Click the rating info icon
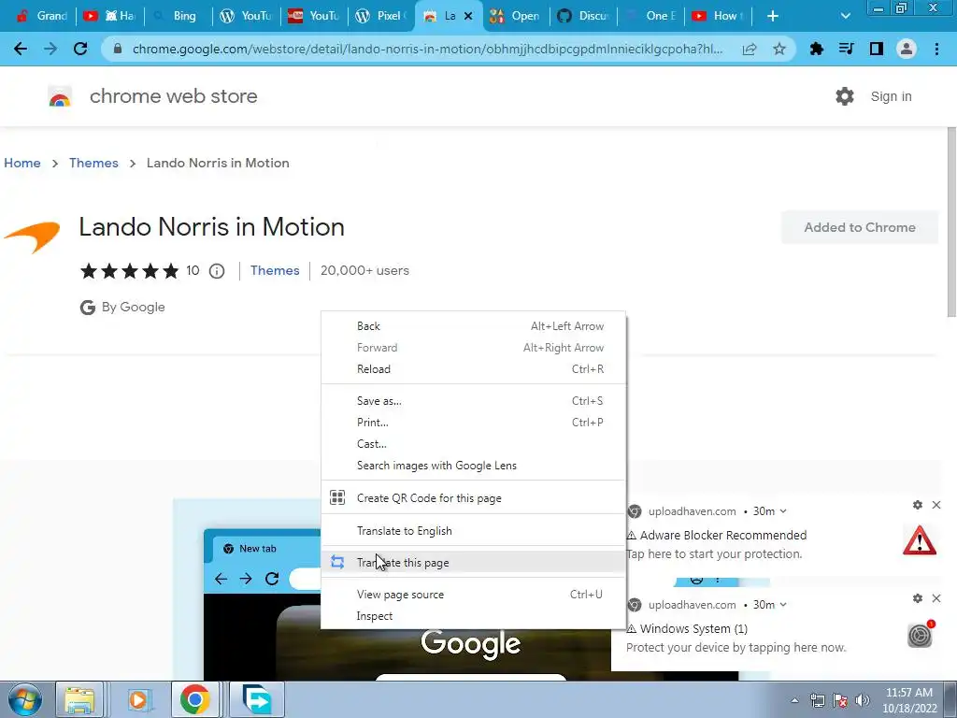The image size is (957, 718). click(217, 271)
